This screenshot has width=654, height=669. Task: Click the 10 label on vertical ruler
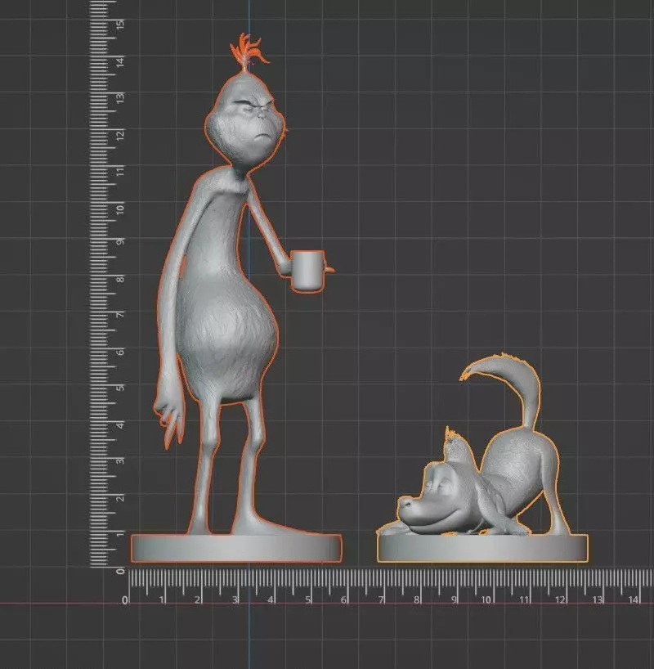click(x=120, y=209)
